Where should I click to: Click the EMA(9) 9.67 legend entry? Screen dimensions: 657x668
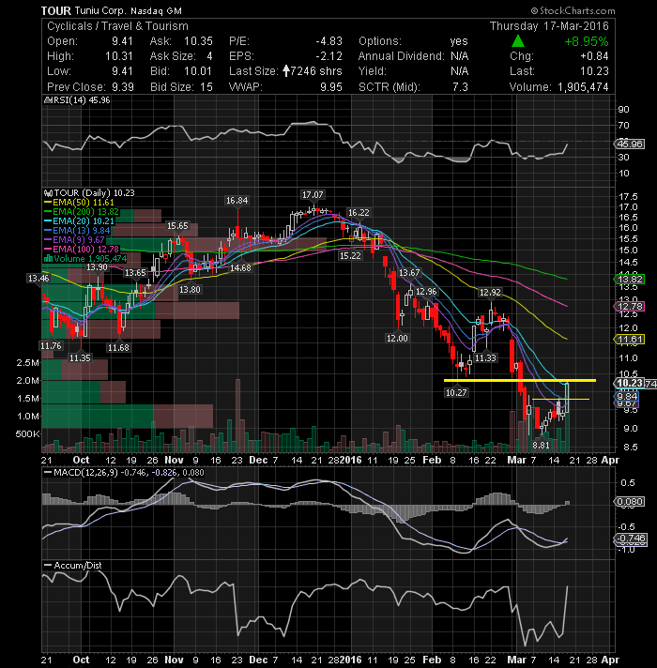(x=74, y=240)
